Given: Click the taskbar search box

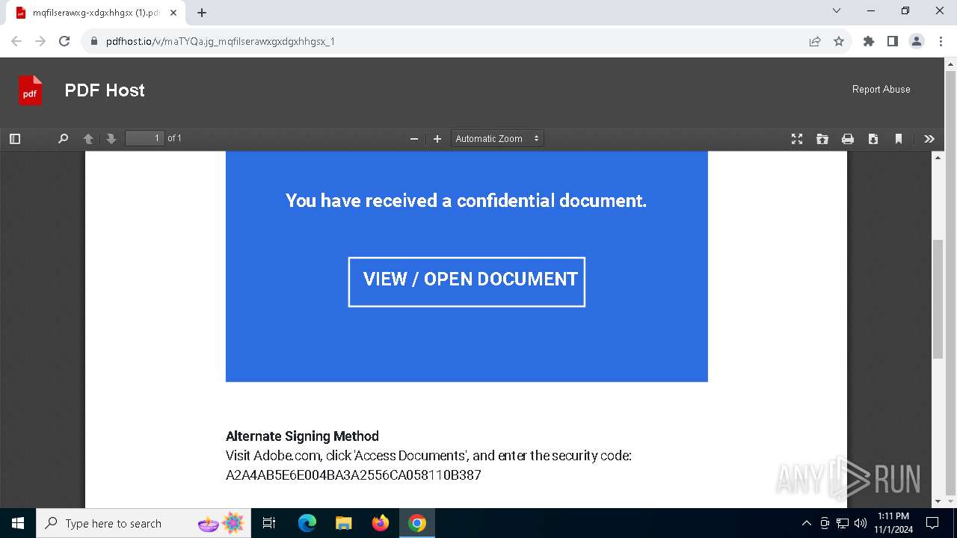Looking at the screenshot, I should point(144,523).
